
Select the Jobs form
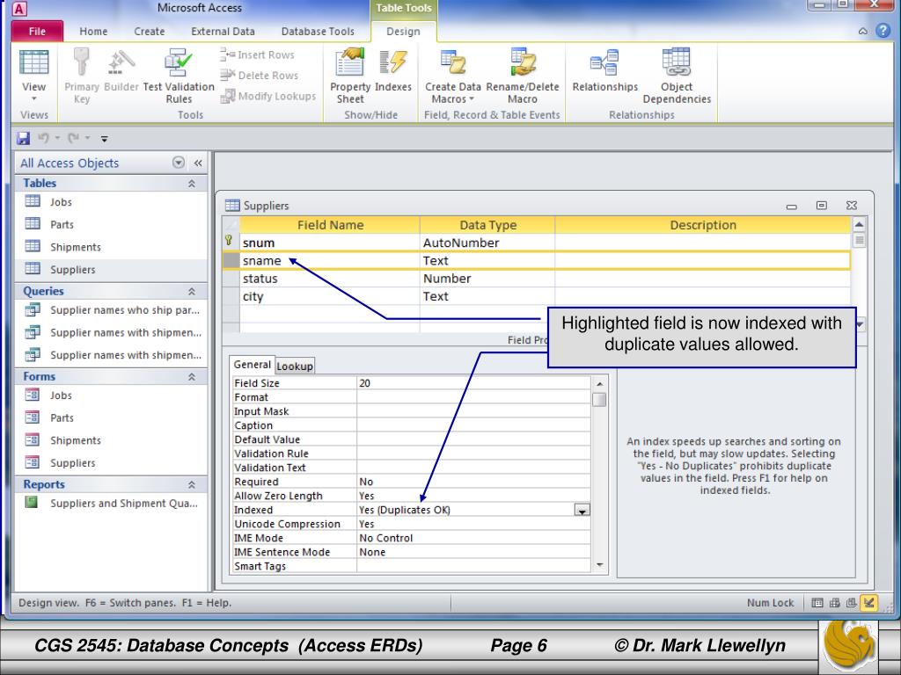112,396
